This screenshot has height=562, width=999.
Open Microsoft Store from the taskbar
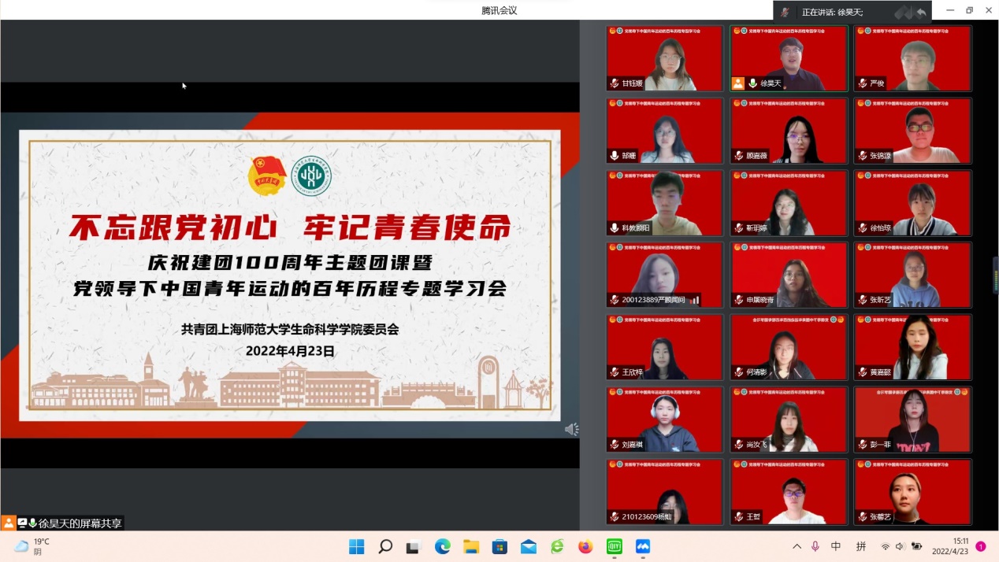pos(499,546)
